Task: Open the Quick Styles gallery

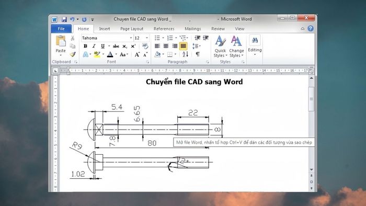Action: click(x=220, y=47)
